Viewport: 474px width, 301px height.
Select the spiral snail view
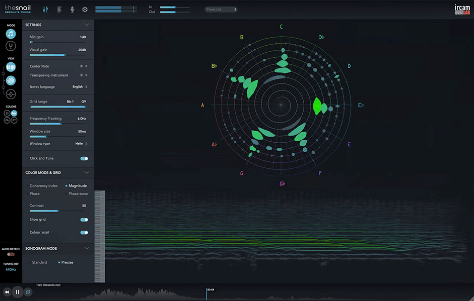11,80
